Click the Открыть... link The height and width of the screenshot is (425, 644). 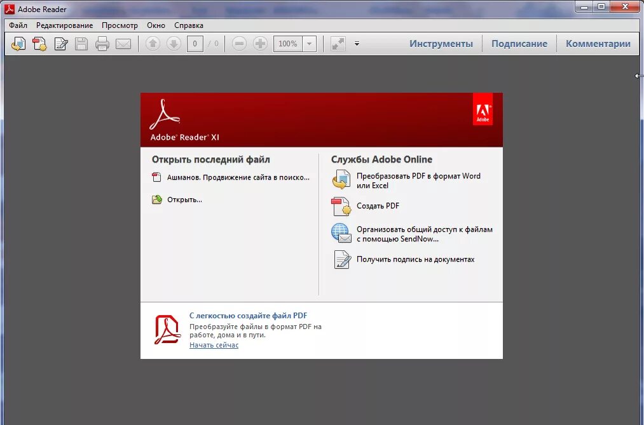[x=184, y=199]
